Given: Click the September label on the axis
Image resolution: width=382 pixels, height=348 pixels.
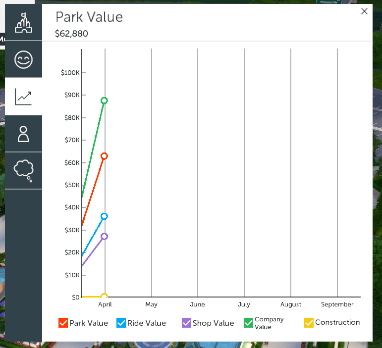Looking at the screenshot, I should pyautogui.click(x=337, y=304).
